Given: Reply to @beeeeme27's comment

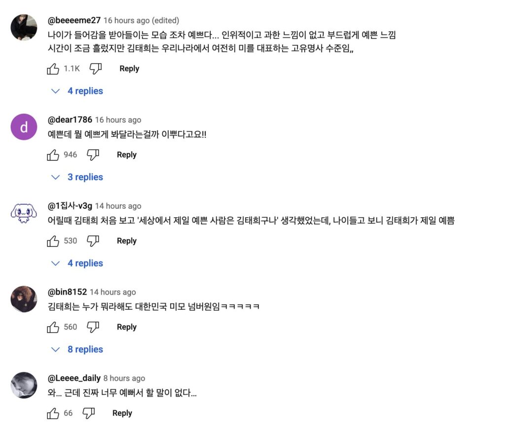Looking at the screenshot, I should click(129, 69).
